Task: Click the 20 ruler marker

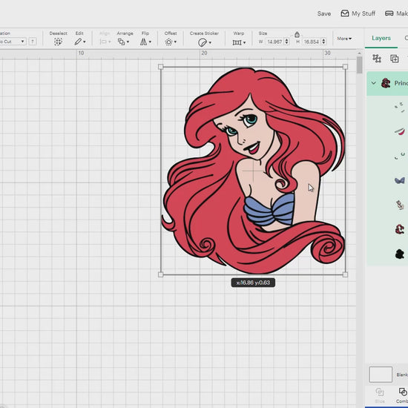Action: tap(204, 53)
